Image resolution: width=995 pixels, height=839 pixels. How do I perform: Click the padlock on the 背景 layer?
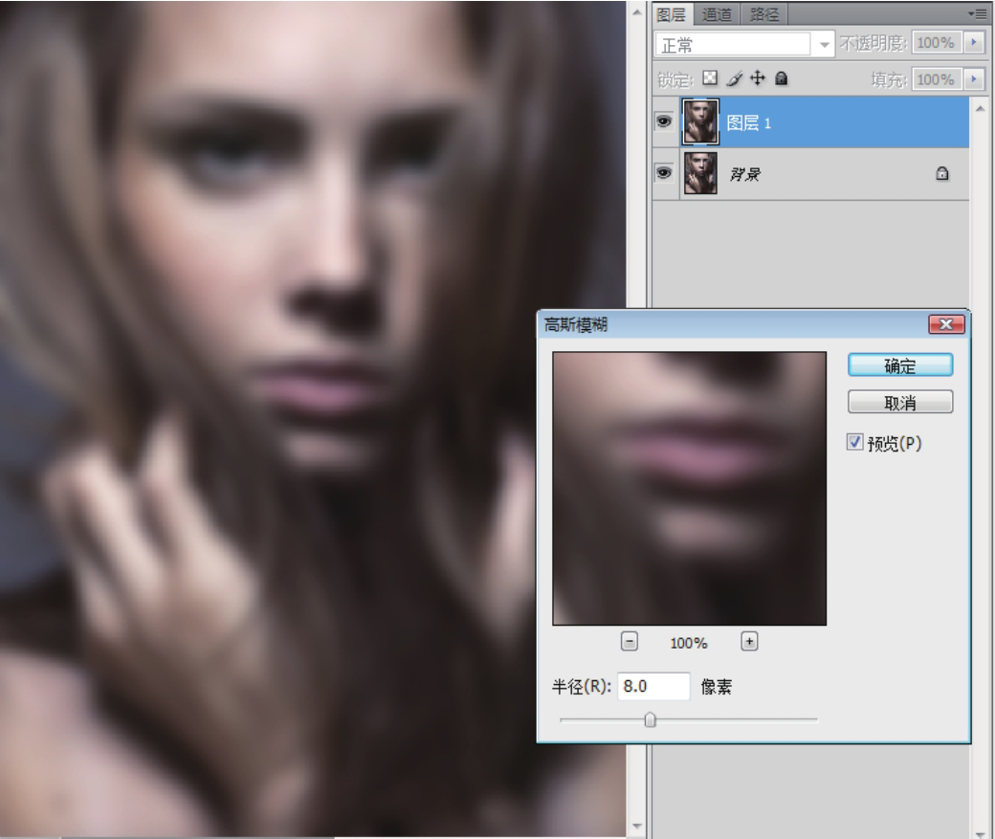[x=941, y=174]
